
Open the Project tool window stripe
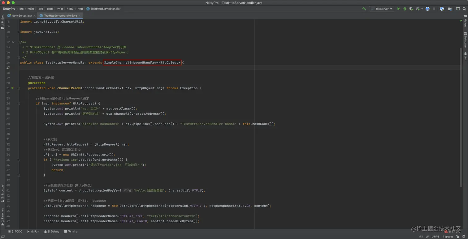[x=2, y=22]
